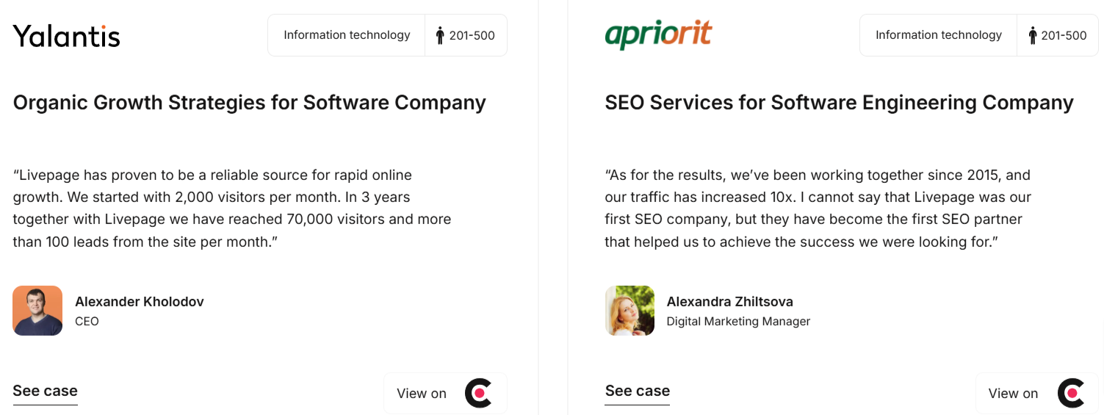Click person icon beside Apriorit 201-500
The height and width of the screenshot is (415, 1104).
(1032, 35)
